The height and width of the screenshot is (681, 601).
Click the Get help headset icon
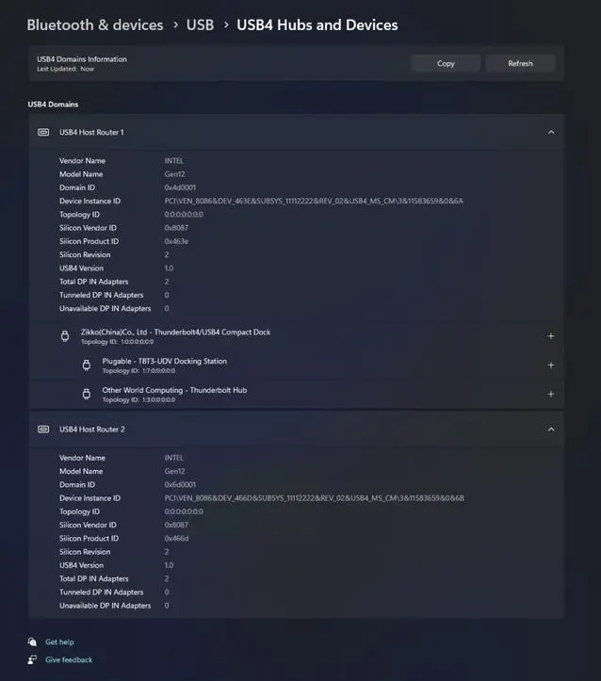pos(33,641)
